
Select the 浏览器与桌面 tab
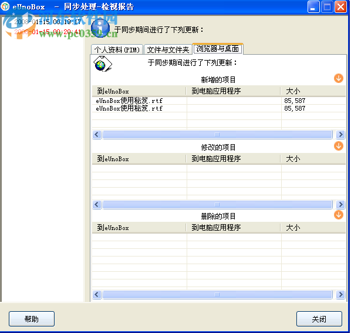tap(218, 49)
